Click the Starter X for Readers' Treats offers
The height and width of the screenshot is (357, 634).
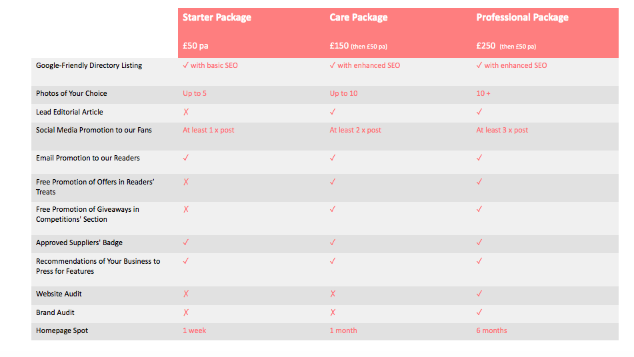pyautogui.click(x=186, y=182)
